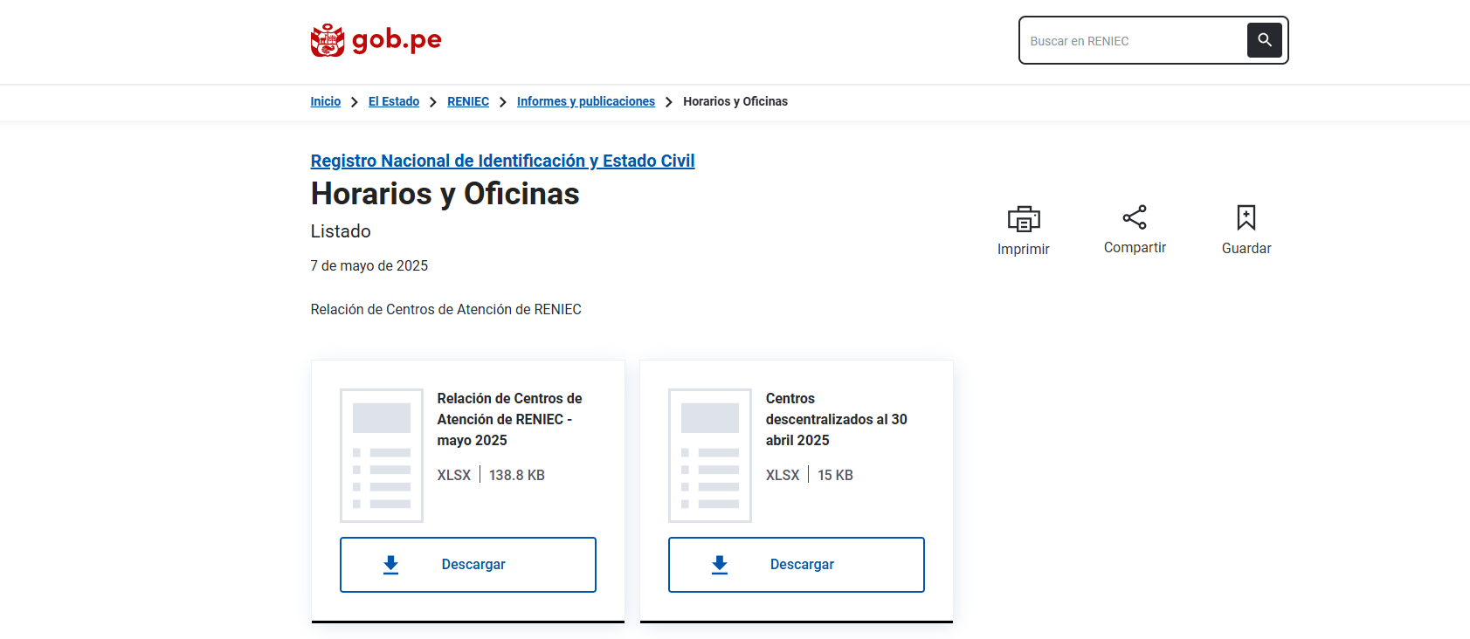Screen dimensions: 1470x639
Task: Click the Horarios y Oficinas main heading
Action: tap(445, 194)
